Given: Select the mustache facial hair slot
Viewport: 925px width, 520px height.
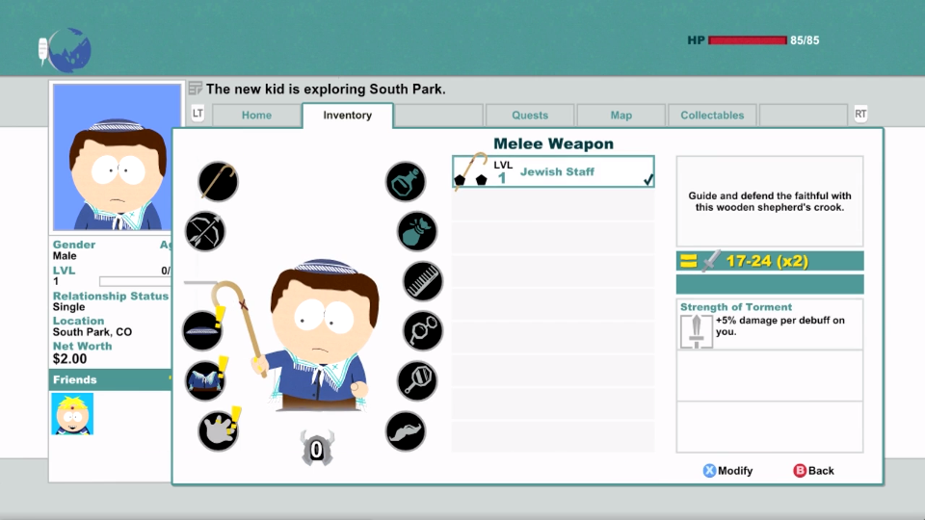Looking at the screenshot, I should (x=406, y=430).
